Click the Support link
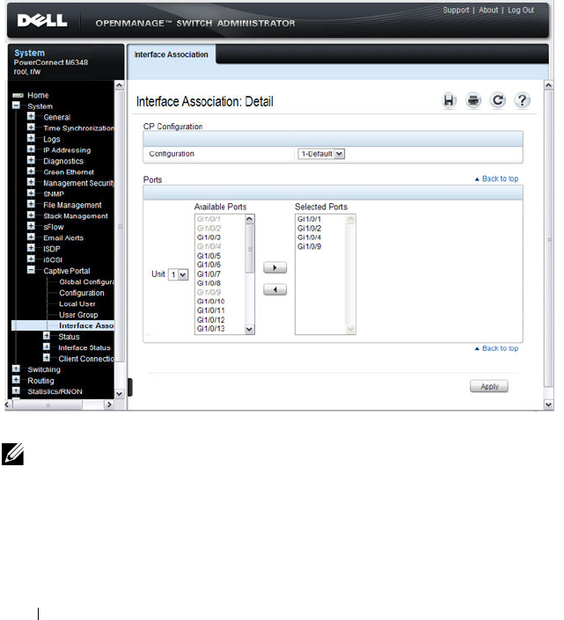564x620 pixels. pos(456,11)
